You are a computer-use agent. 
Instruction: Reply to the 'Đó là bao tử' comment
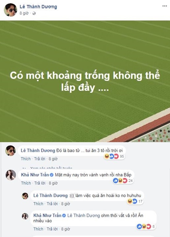[40, 159]
